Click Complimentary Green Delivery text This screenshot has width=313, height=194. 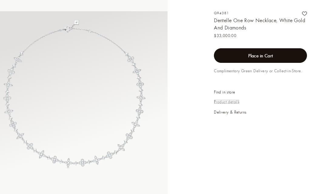click(x=241, y=71)
